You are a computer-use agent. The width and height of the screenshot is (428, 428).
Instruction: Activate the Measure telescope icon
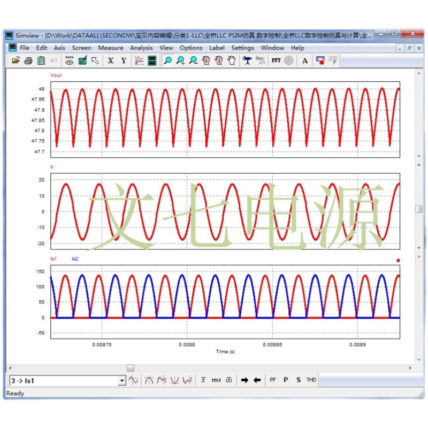tap(247, 60)
